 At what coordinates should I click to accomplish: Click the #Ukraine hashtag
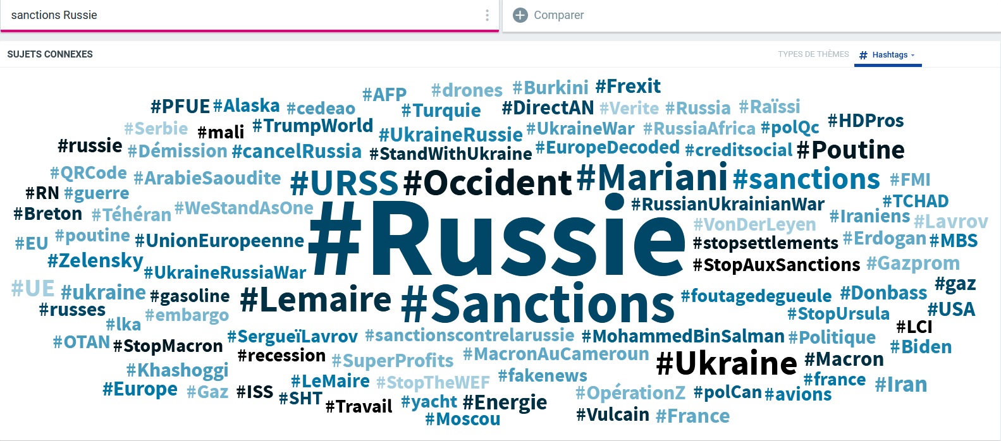727,363
